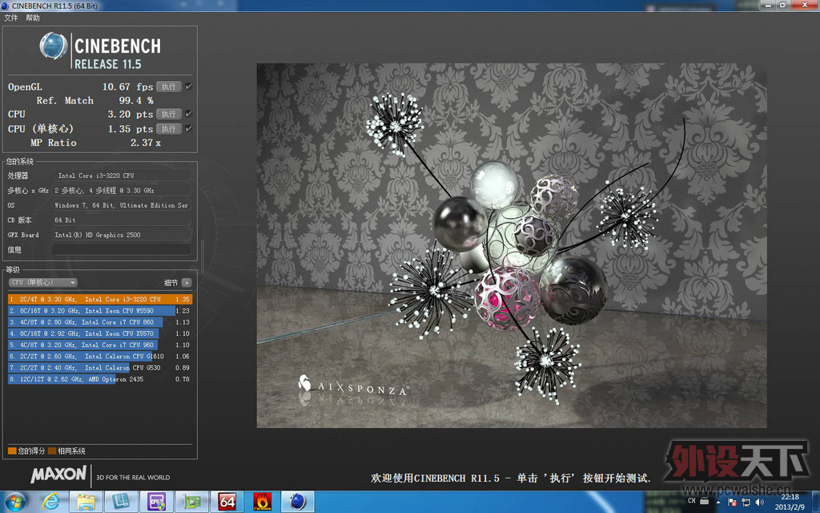Run the CPU multi-core 执行 button
This screenshot has height=513, width=820.
click(168, 114)
